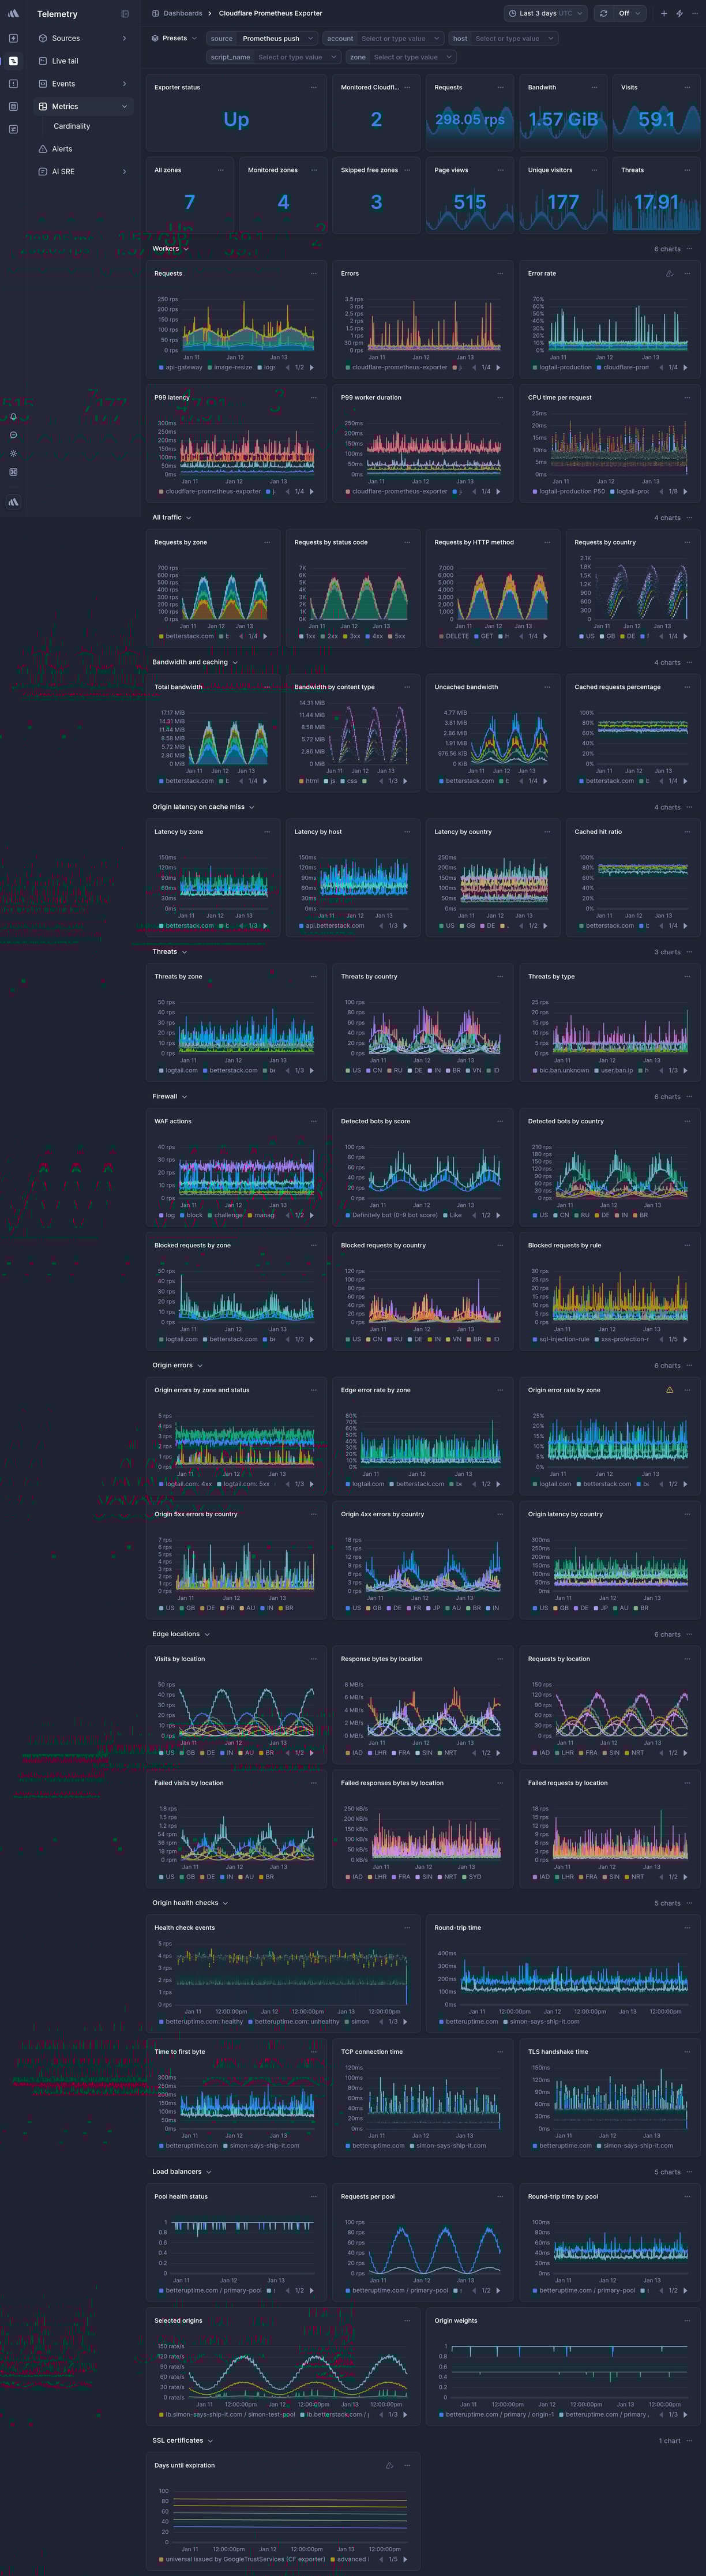
Task: Click the alert icon on Error rate chart
Action: (670, 273)
